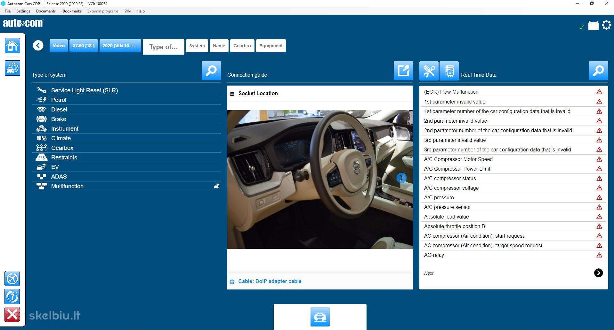This screenshot has height=330, width=614.
Task: Search the Type of system list
Action: 211,71
